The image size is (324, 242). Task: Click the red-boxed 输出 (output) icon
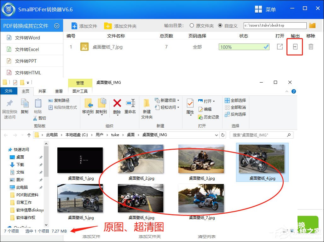[x=294, y=47]
